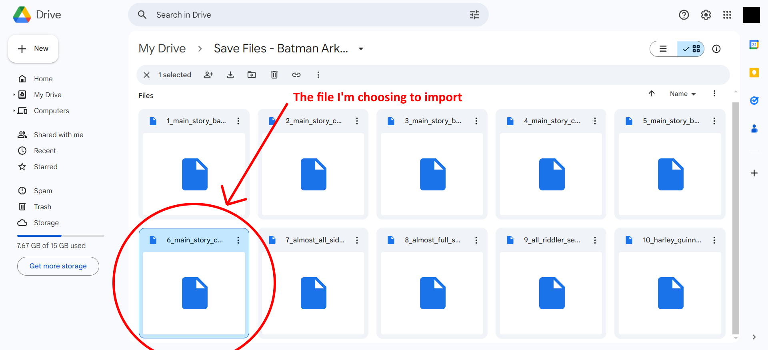Click Get more storage button

[x=58, y=266]
